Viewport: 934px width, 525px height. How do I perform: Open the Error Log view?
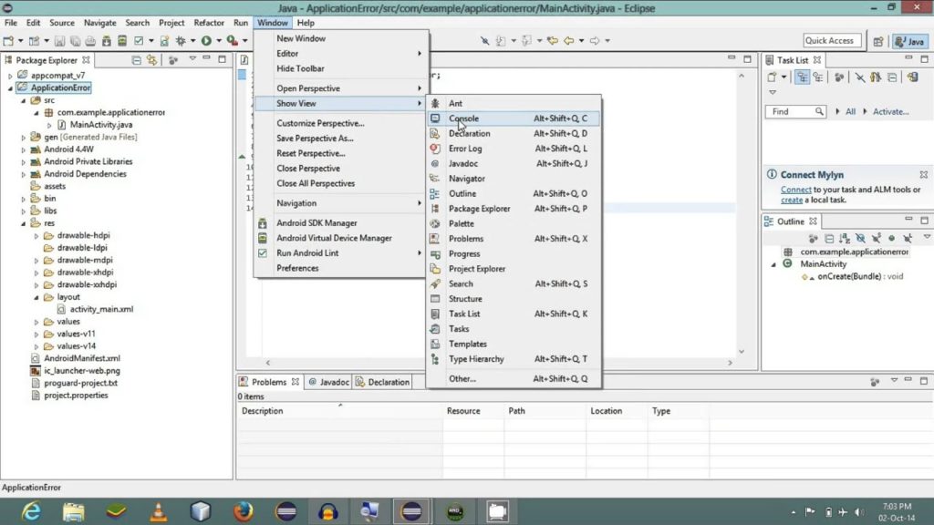point(514,149)
